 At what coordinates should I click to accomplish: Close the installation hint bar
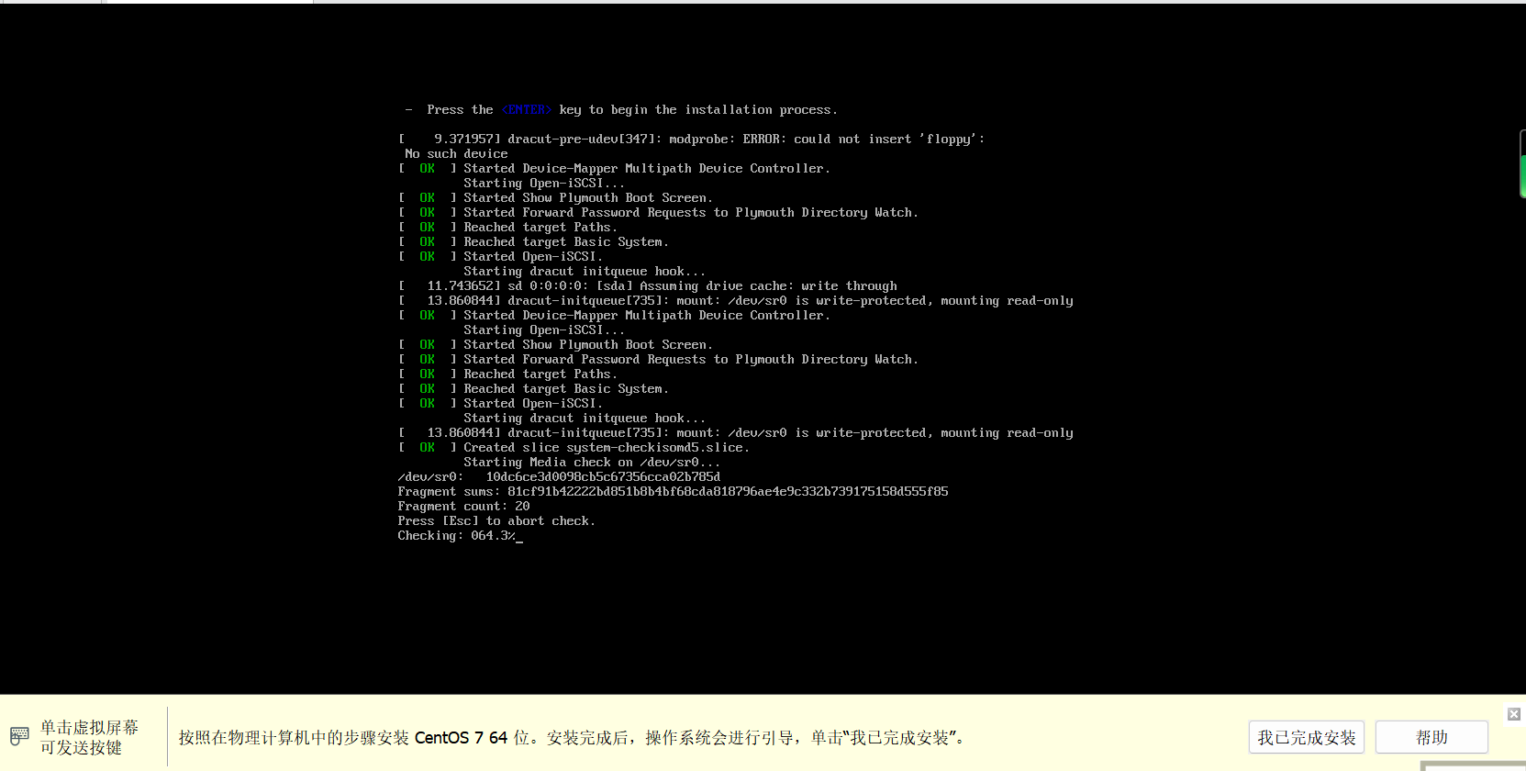(x=1514, y=713)
